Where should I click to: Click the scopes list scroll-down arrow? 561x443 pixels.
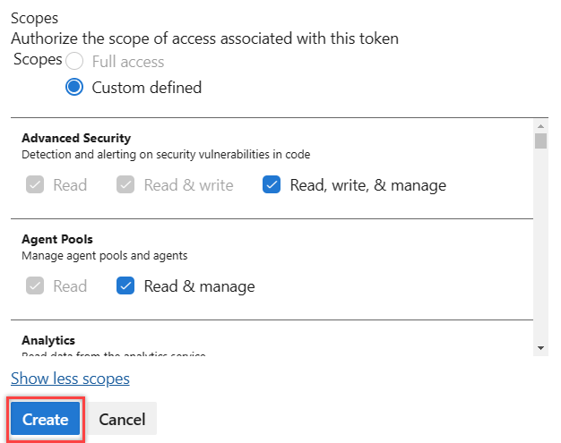point(540,347)
